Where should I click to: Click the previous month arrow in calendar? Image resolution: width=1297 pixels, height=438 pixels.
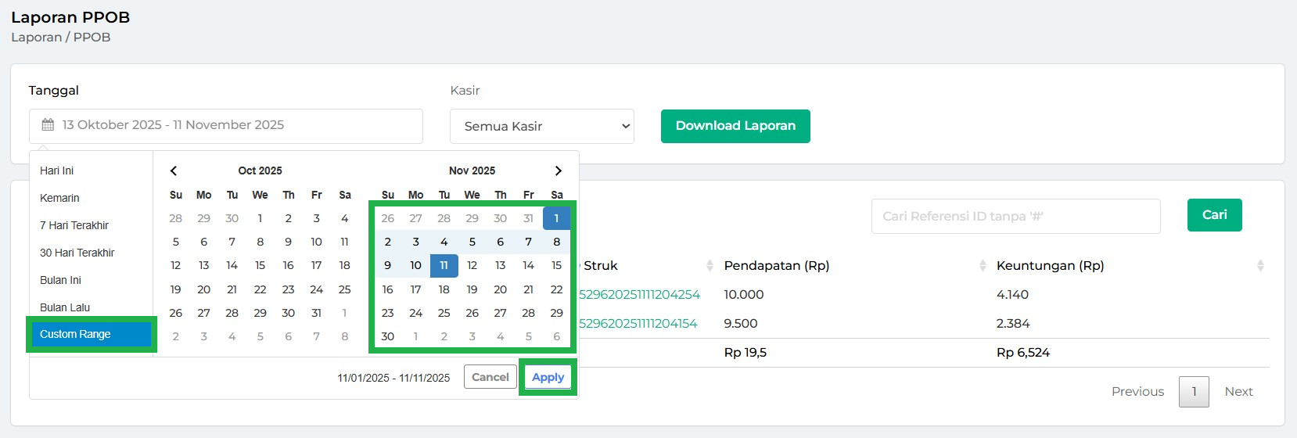(174, 171)
